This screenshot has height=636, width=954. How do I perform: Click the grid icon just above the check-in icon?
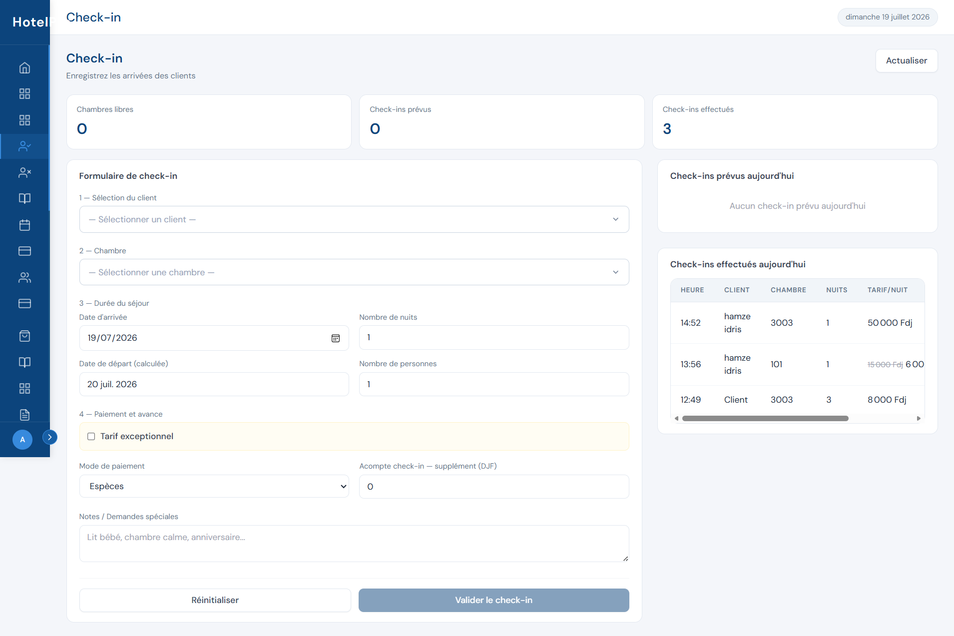[24, 120]
